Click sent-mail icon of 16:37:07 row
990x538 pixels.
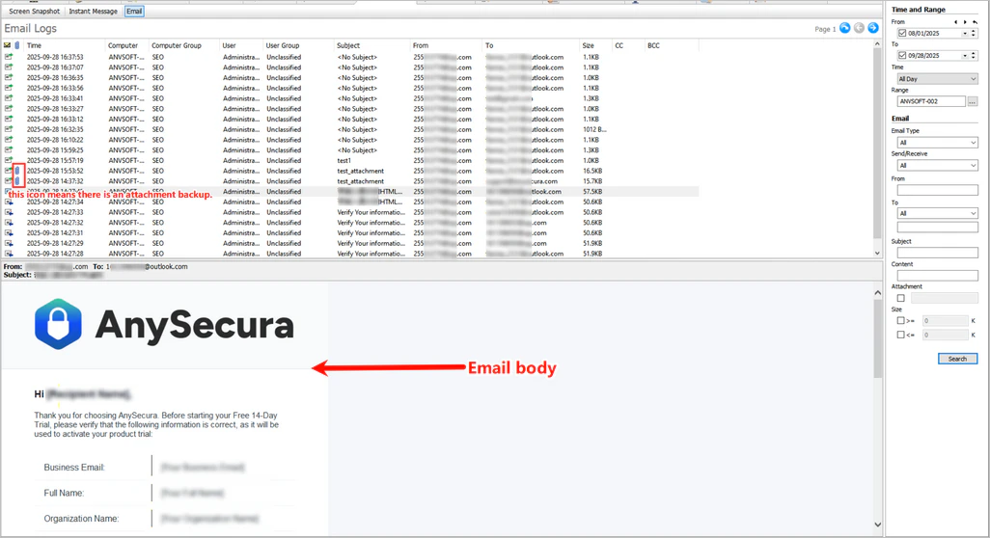click(9, 67)
